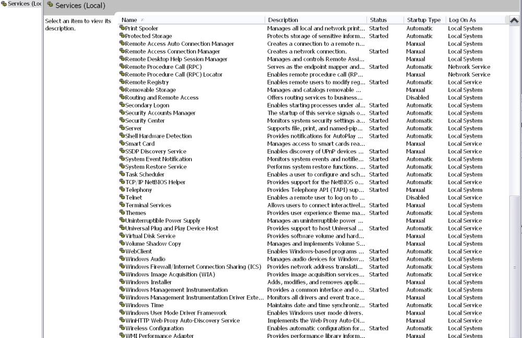
Task: Click the Smart Card service icon
Action: click(122, 143)
